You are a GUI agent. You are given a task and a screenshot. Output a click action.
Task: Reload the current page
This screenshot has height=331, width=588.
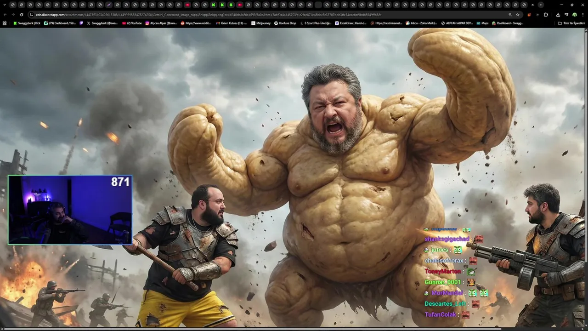coord(21,15)
